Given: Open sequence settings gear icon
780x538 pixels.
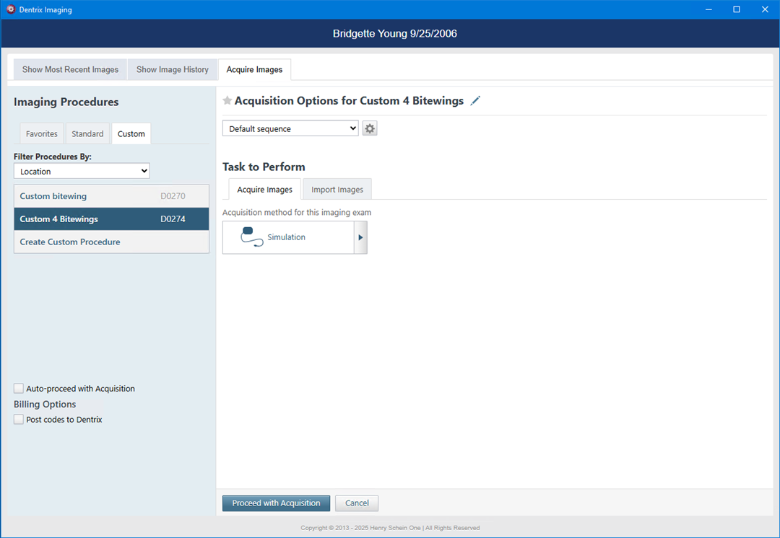Looking at the screenshot, I should (x=370, y=128).
